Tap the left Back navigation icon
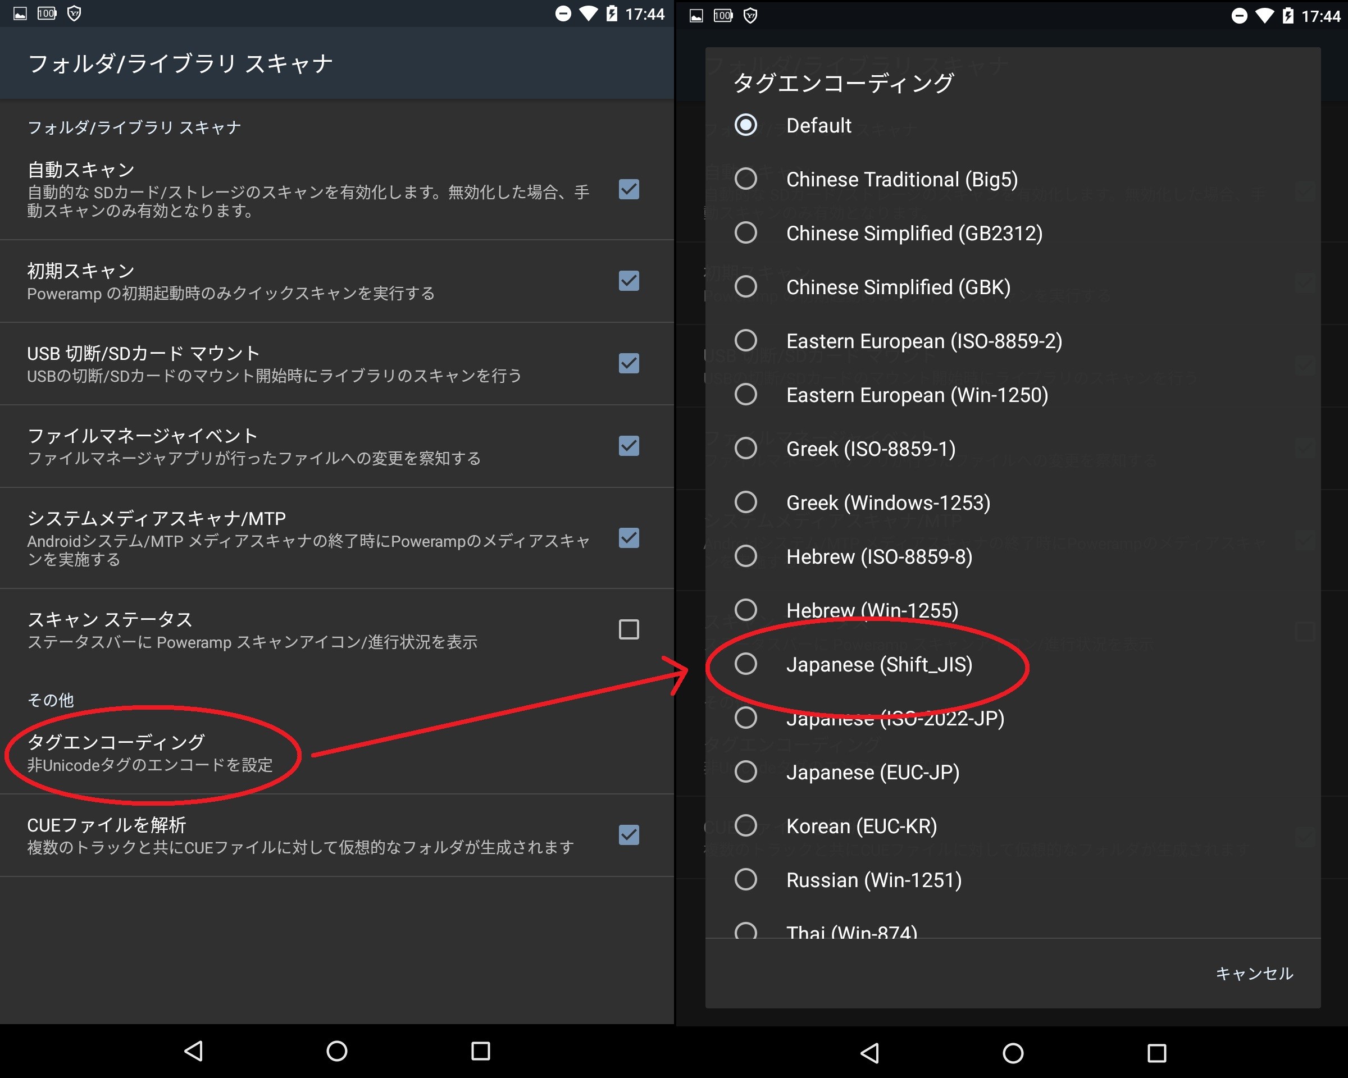1348x1078 pixels. coord(194,1050)
